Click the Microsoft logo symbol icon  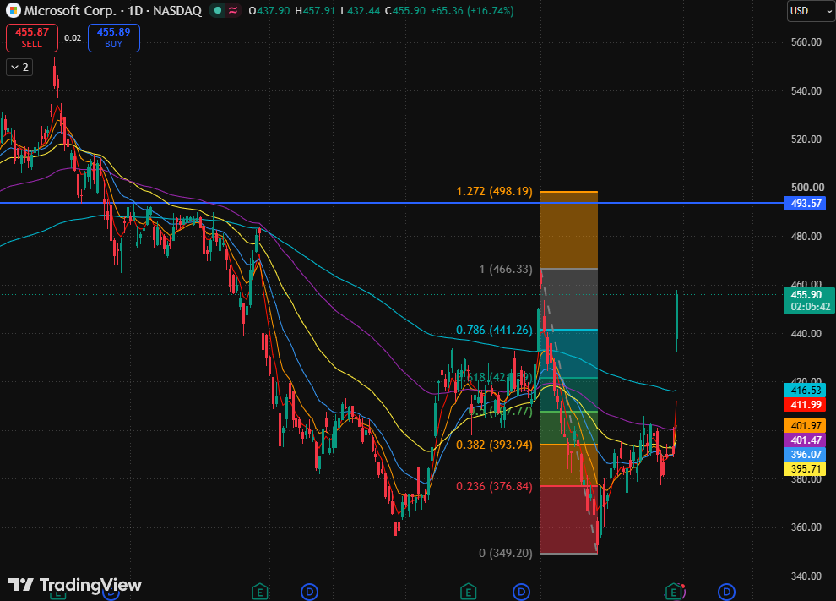(x=14, y=10)
